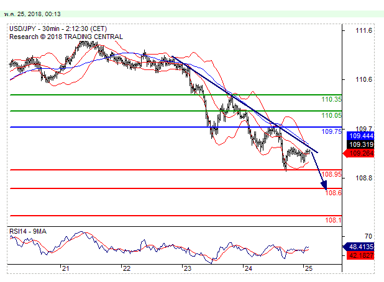The image size is (384, 282).
Task: Click the 108.8 price axis value
Action: [x=363, y=178]
